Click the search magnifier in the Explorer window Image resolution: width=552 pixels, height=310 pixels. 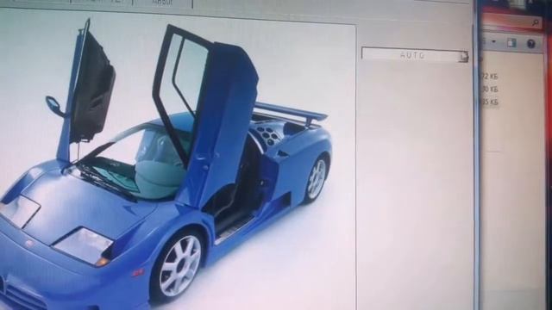click(x=536, y=23)
